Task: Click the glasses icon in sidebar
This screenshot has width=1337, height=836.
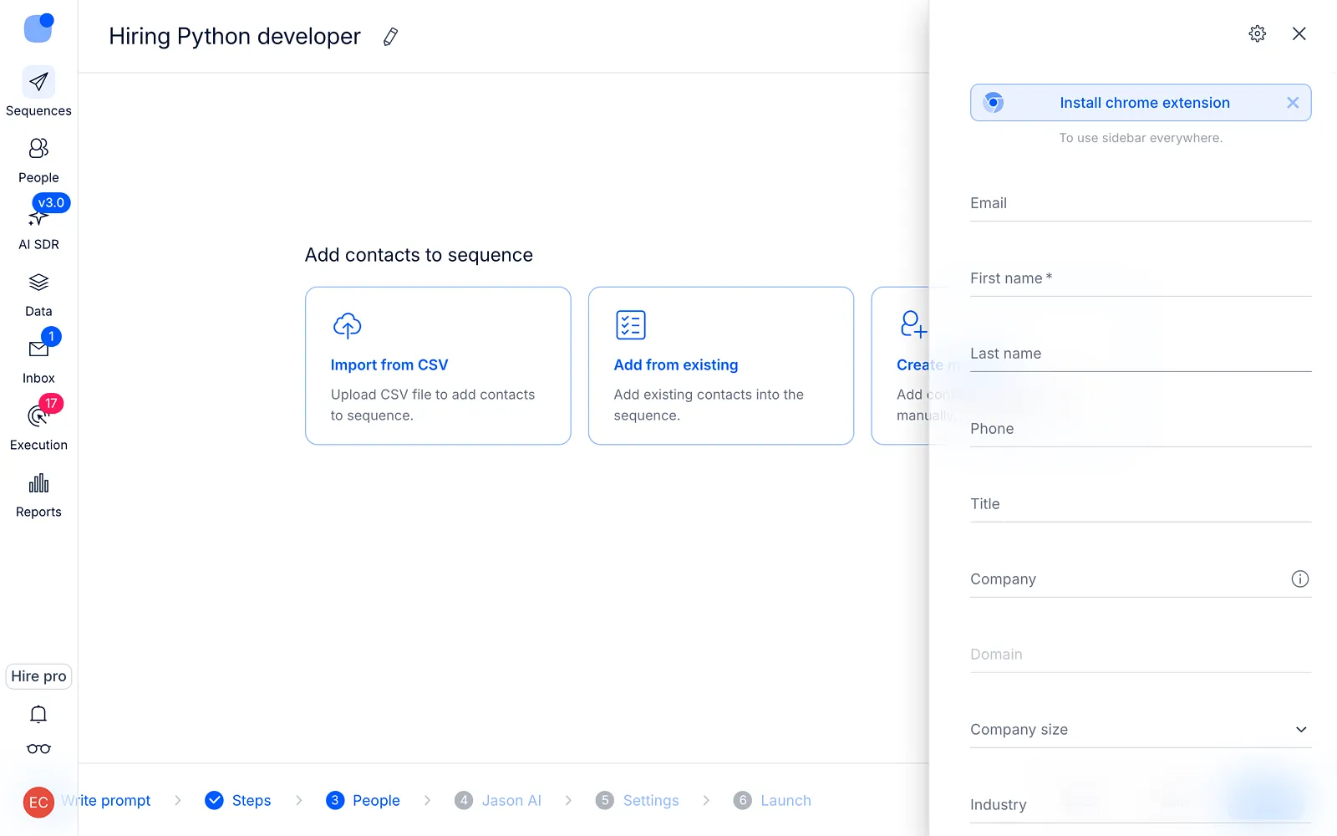Action: (38, 749)
